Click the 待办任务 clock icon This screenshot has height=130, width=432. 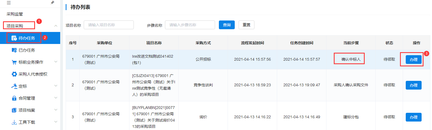pyautogui.click(x=14, y=38)
